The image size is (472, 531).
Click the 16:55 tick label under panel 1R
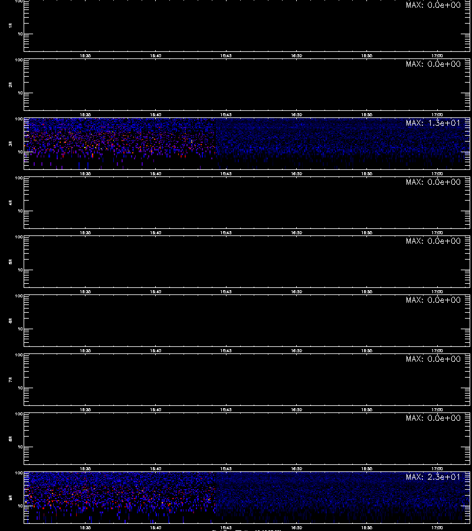click(367, 55)
